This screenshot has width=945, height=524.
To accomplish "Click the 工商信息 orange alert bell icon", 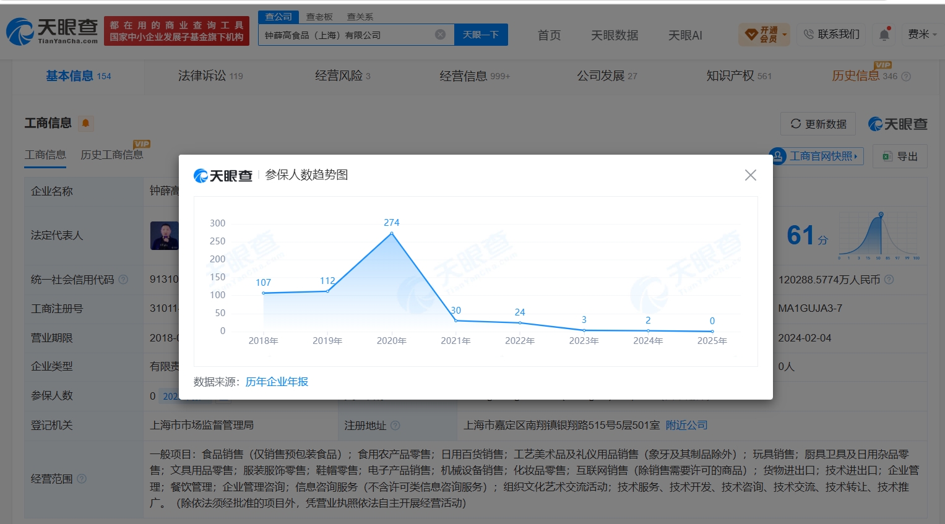I will click(85, 123).
